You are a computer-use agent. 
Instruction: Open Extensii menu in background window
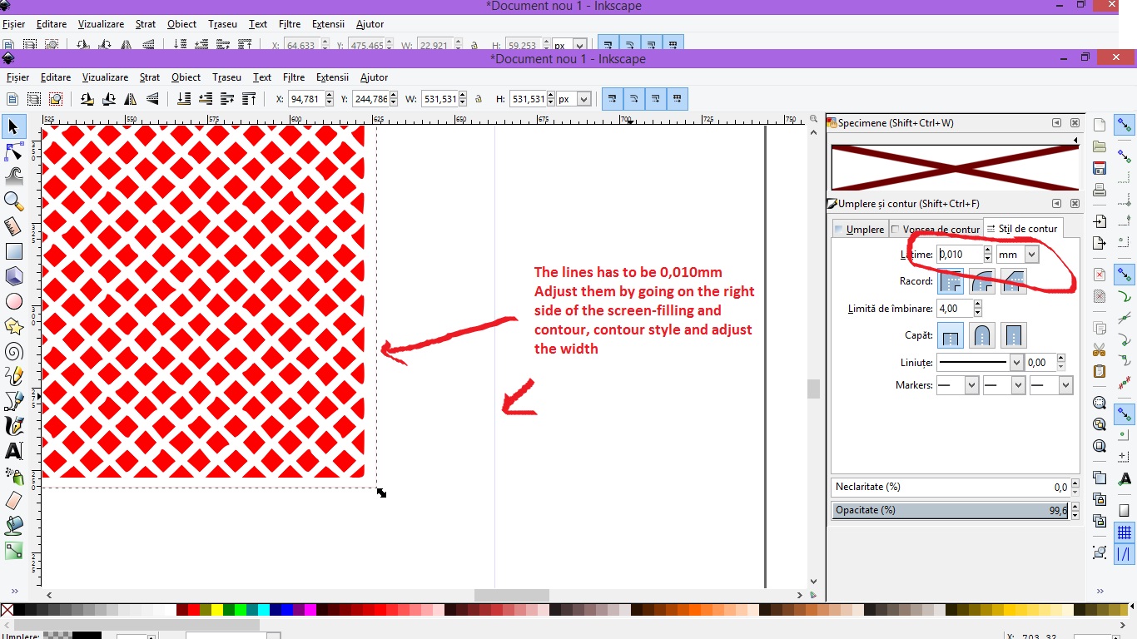pyautogui.click(x=328, y=24)
